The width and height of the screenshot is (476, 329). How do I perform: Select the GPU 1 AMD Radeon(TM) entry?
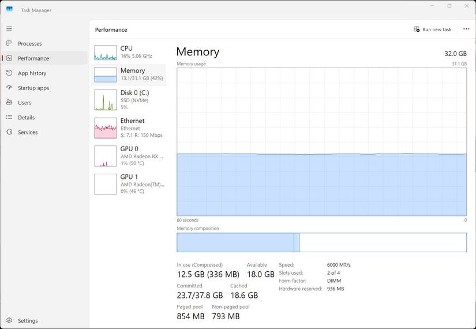(129, 184)
